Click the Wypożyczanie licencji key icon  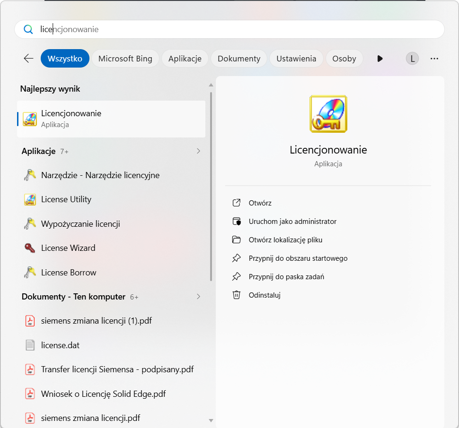click(30, 224)
